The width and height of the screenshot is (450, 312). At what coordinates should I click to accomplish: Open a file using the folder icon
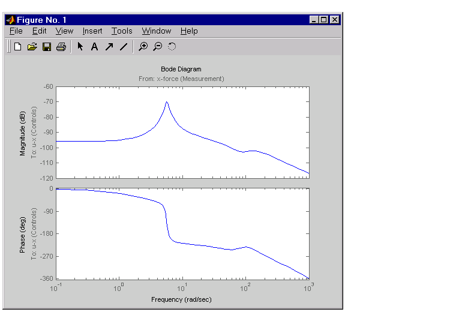pos(32,46)
